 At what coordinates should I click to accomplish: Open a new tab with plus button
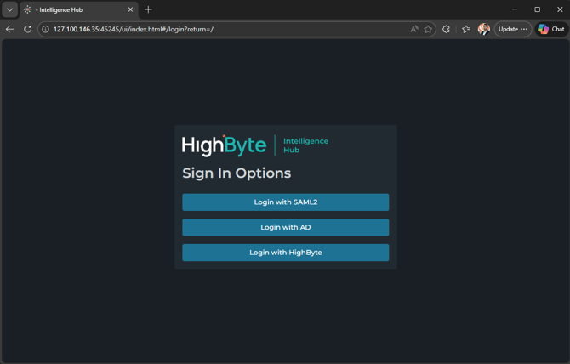pos(148,9)
